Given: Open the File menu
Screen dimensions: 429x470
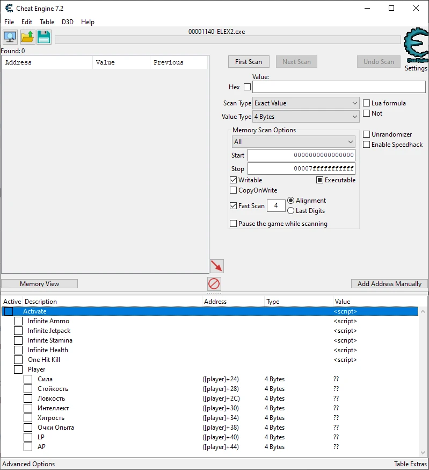Looking at the screenshot, I should 9,22.
